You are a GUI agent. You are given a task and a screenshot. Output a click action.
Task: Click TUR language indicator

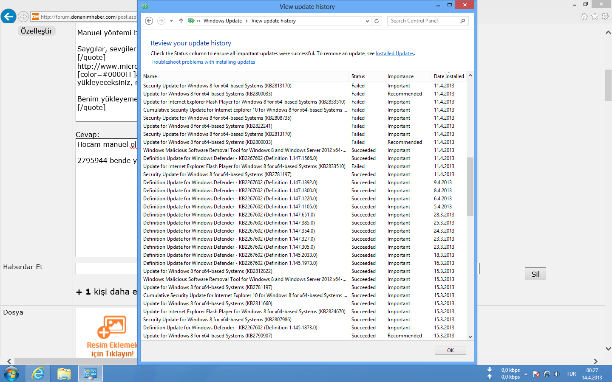pos(571,374)
